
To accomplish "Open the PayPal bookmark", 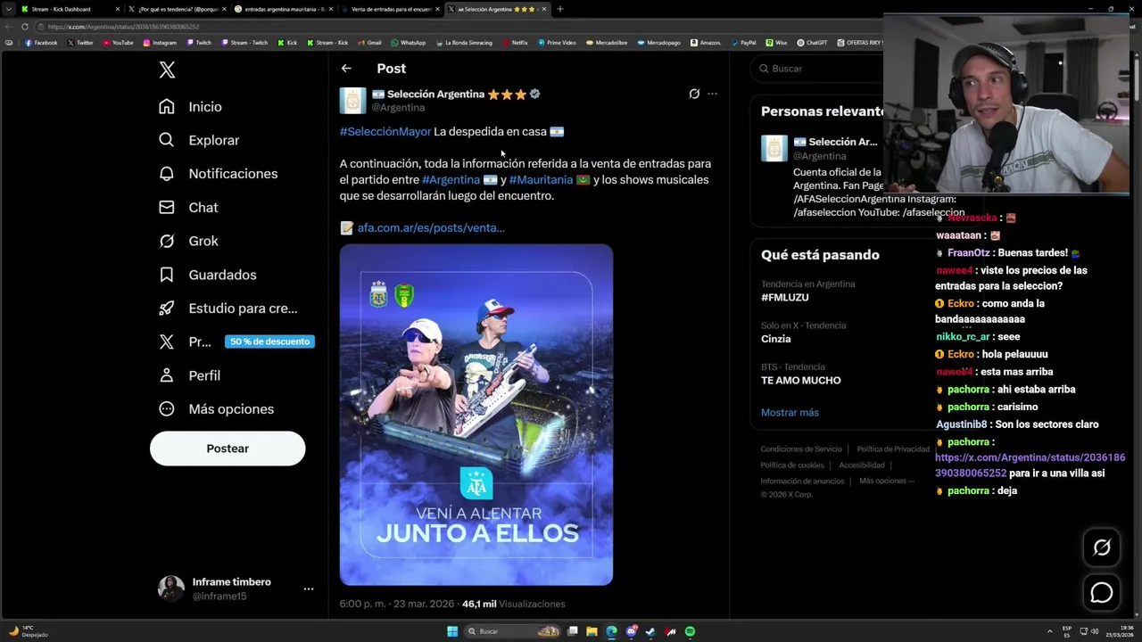I will (743, 43).
